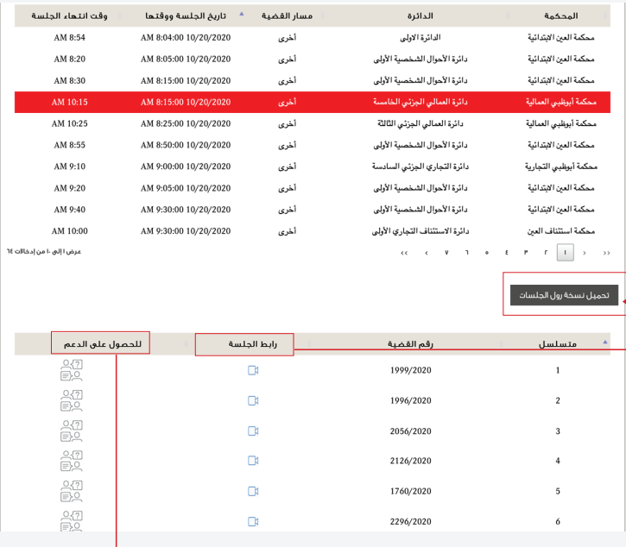Click end time AM 8:20
Screen dimensions: 626x547
click(69, 59)
